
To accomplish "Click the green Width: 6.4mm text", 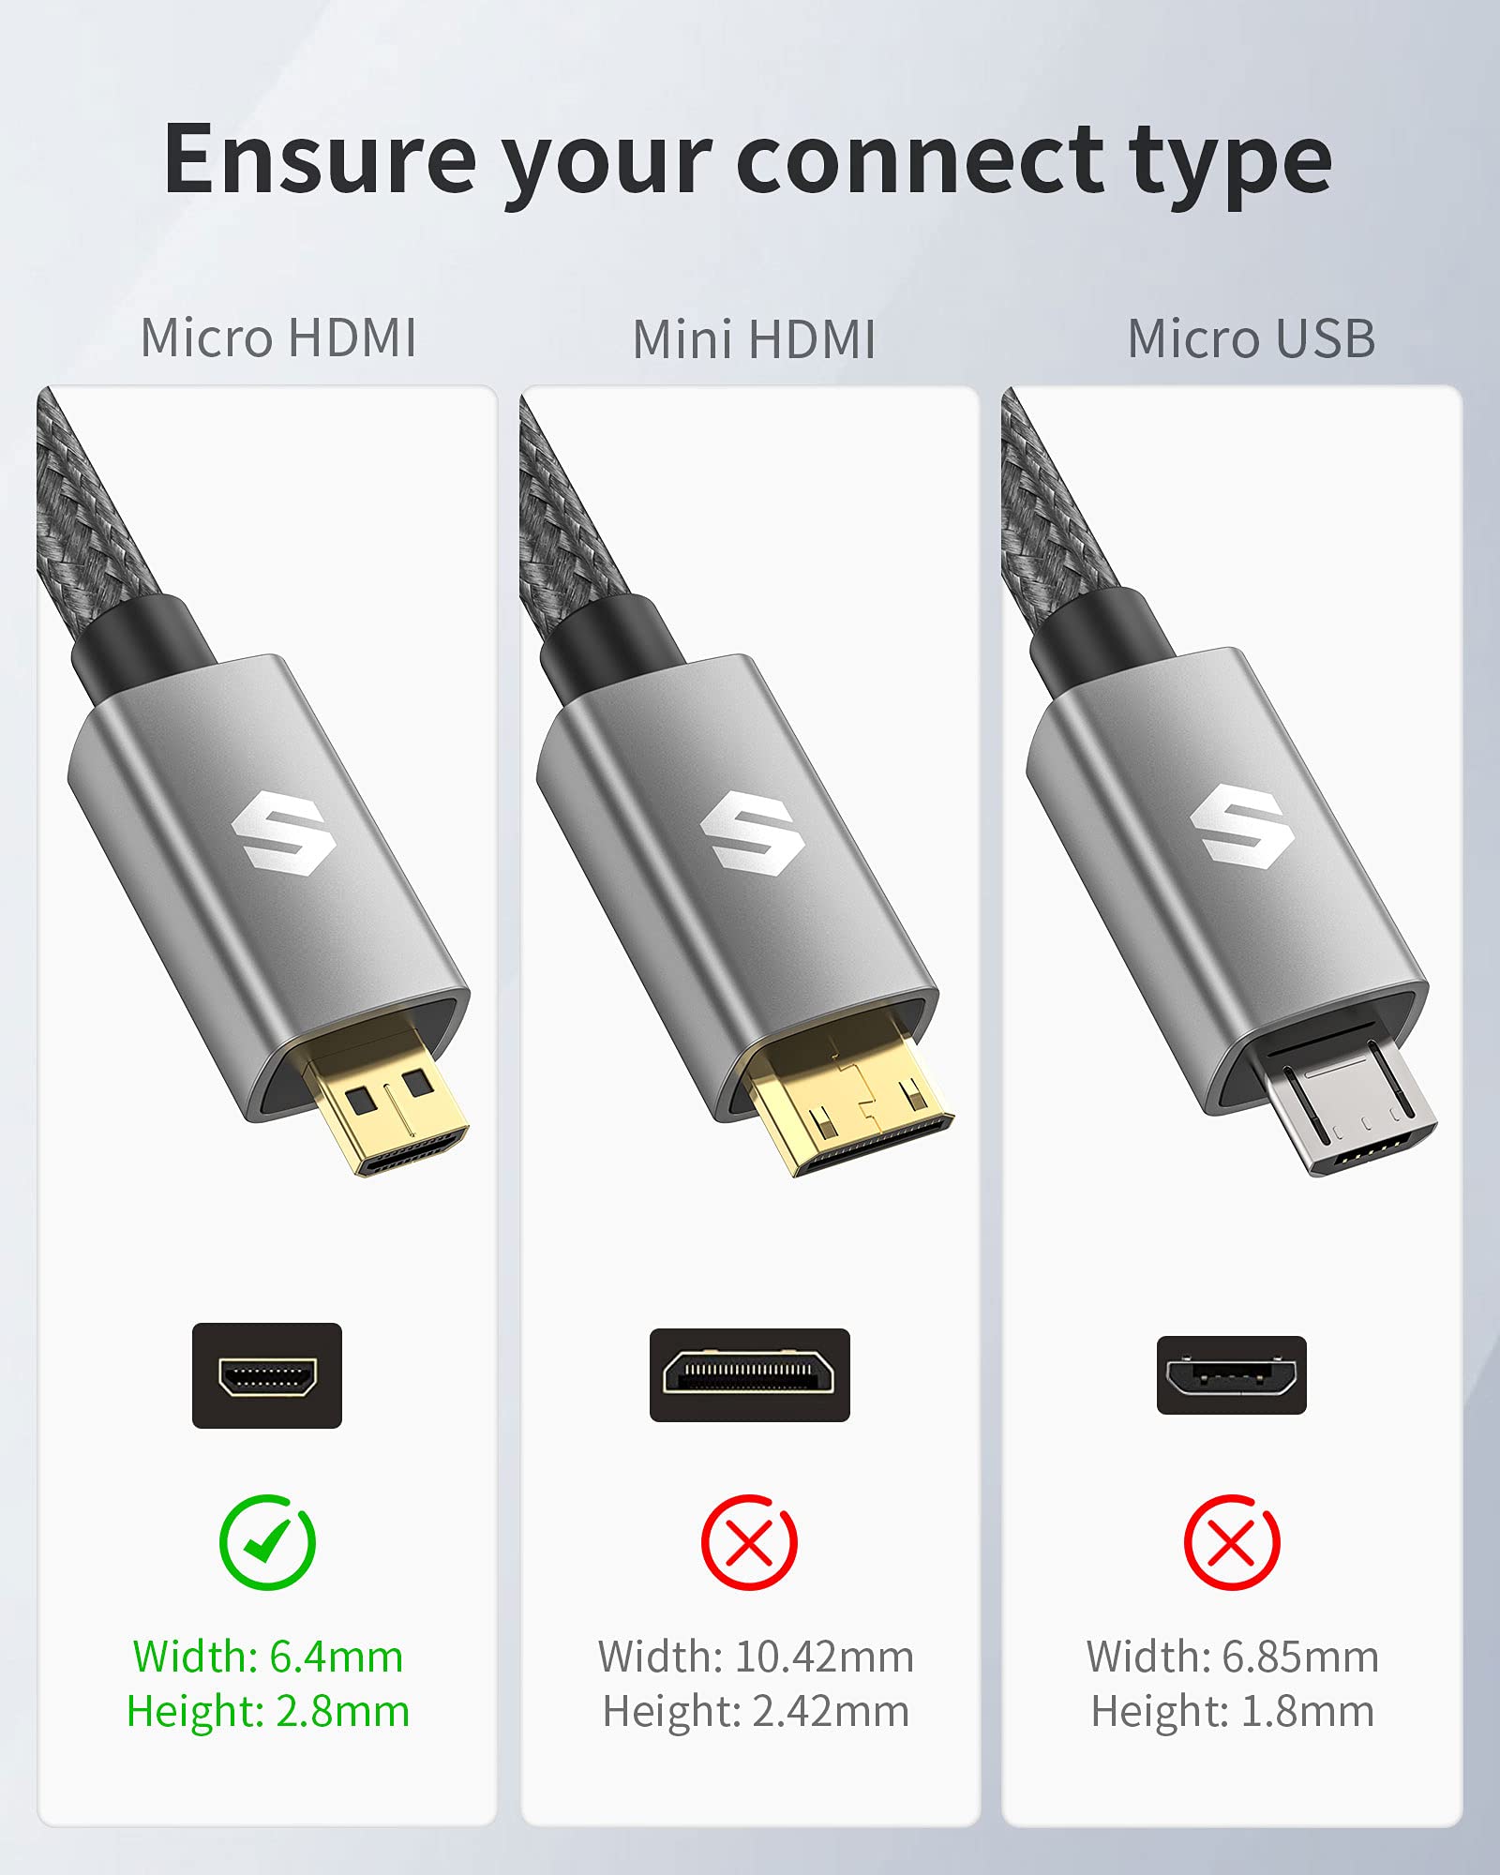I will (x=268, y=1657).
